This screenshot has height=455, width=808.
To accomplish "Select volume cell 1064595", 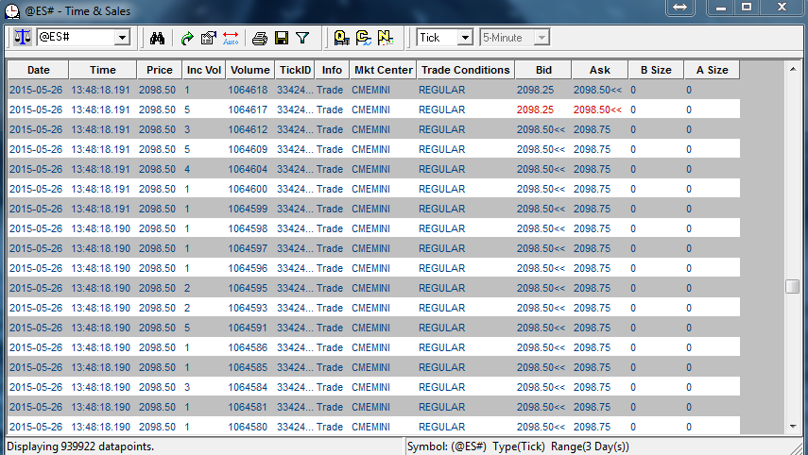I will click(x=248, y=288).
